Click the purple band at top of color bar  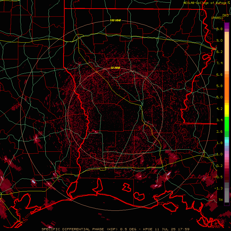(227, 26)
